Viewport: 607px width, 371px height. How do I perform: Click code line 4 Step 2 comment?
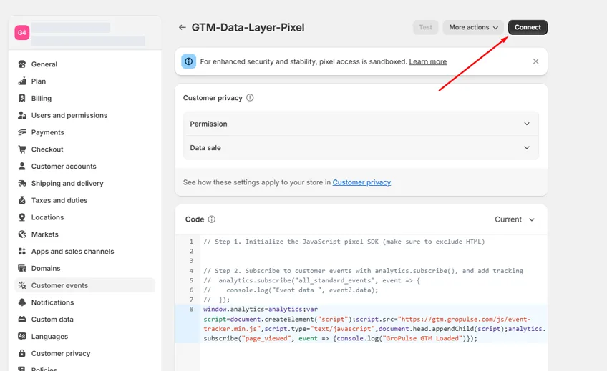363,271
